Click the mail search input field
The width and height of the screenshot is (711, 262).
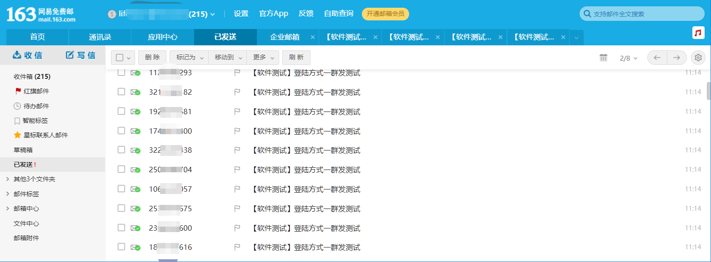point(641,14)
